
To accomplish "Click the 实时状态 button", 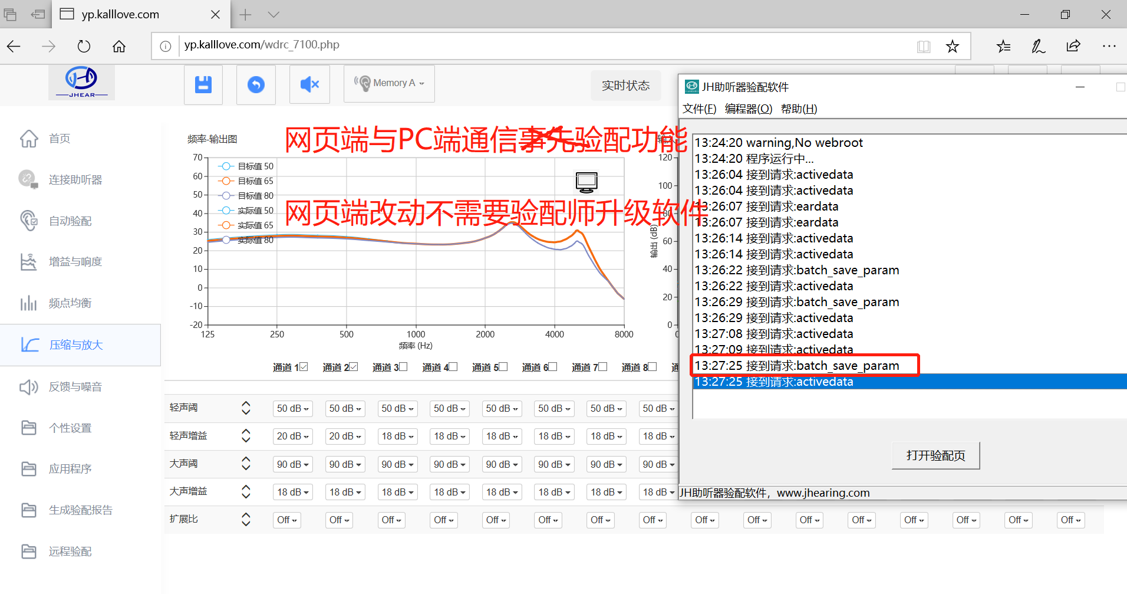I will [625, 86].
